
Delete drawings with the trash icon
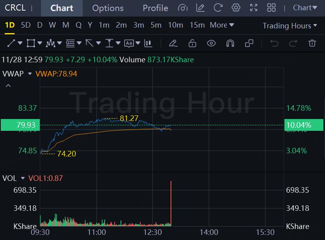tap(312, 43)
